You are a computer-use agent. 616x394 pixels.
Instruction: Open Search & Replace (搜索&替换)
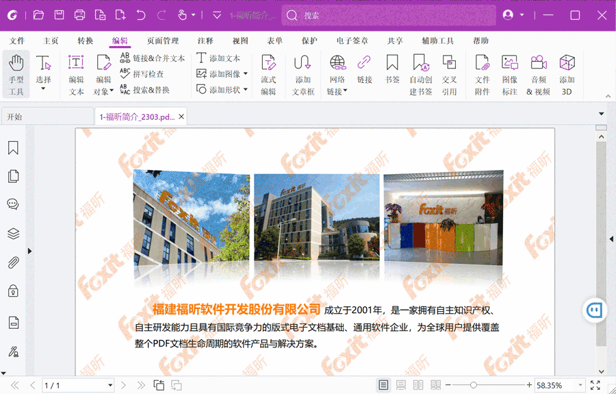(144, 90)
